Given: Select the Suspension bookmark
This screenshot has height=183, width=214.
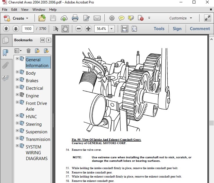Looking at the screenshot, I should click(37, 132).
